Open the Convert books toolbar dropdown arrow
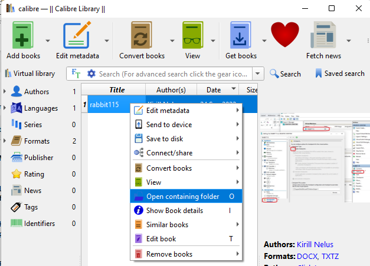Image resolution: width=370 pixels, height=266 pixels. click(x=172, y=41)
